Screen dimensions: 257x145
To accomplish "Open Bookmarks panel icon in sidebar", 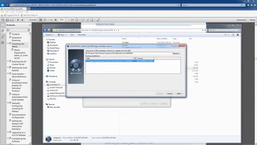I will pos(3,31).
